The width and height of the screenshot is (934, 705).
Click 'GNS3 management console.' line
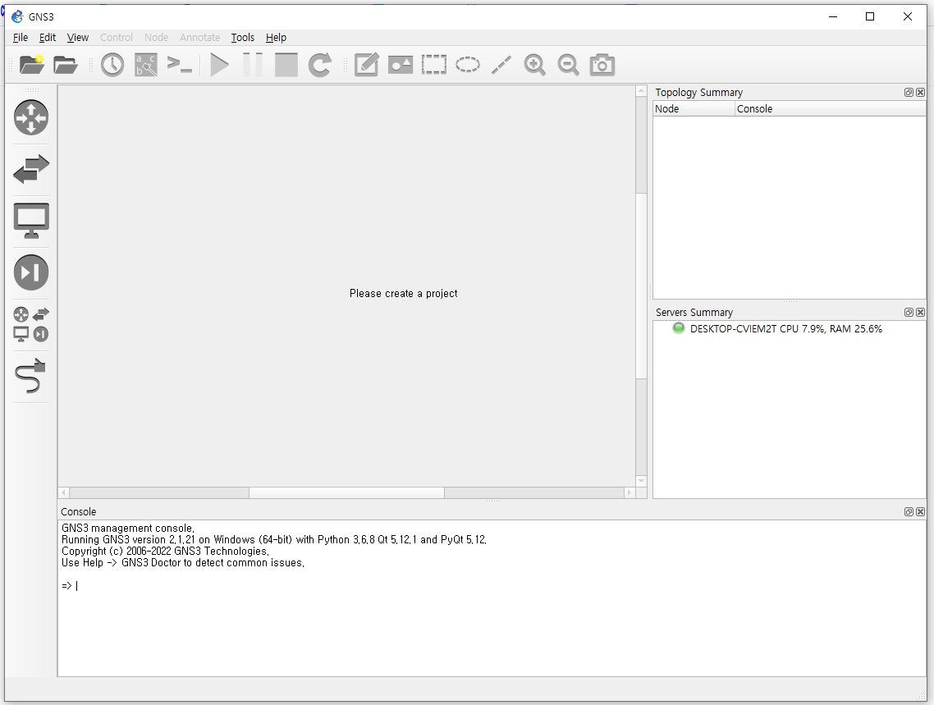(128, 529)
